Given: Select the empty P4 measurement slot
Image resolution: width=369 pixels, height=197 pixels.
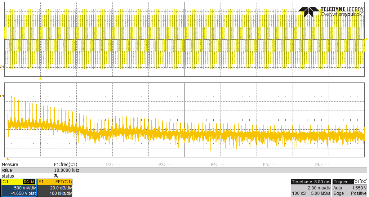Looking at the screenshot, I should (x=218, y=165).
